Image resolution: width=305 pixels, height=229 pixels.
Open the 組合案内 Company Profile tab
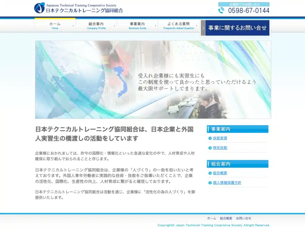pos(96,26)
